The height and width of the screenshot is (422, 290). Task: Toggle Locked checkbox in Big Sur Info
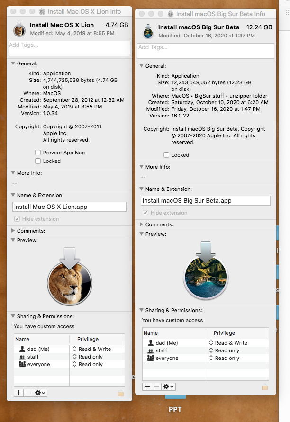click(x=166, y=155)
